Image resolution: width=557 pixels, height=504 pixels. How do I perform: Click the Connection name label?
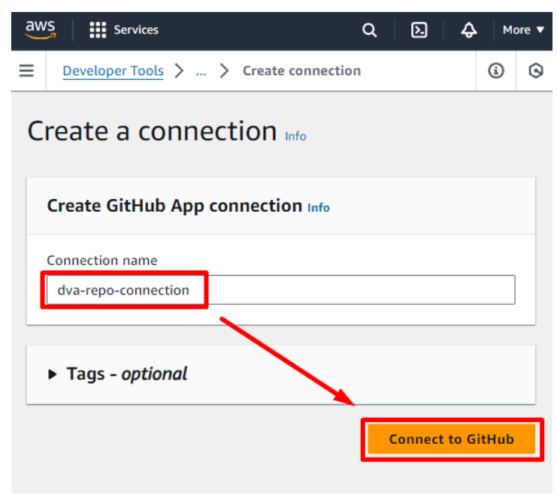(x=102, y=261)
